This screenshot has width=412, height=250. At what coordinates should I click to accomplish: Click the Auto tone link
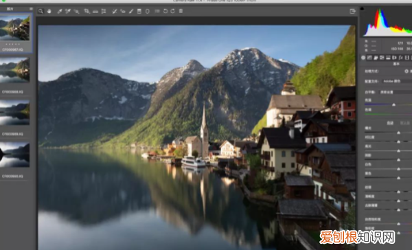pyautogui.click(x=390, y=123)
